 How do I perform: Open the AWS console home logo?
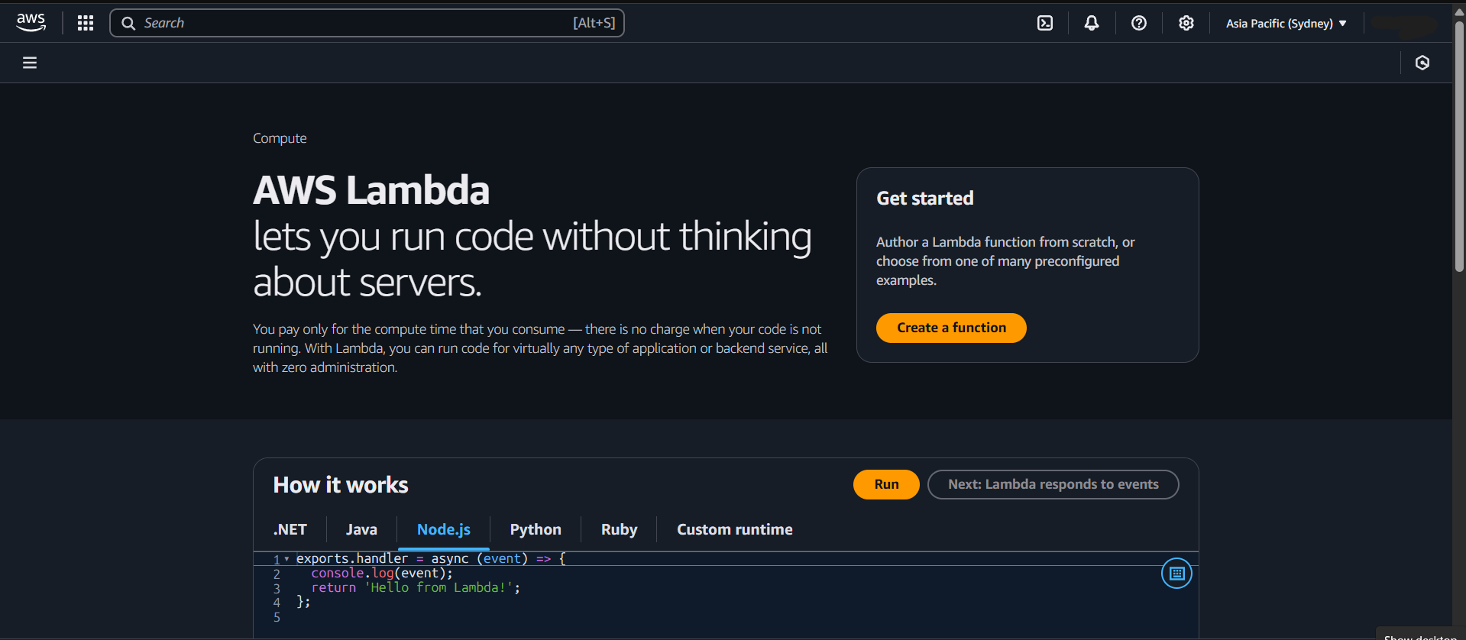click(x=31, y=23)
